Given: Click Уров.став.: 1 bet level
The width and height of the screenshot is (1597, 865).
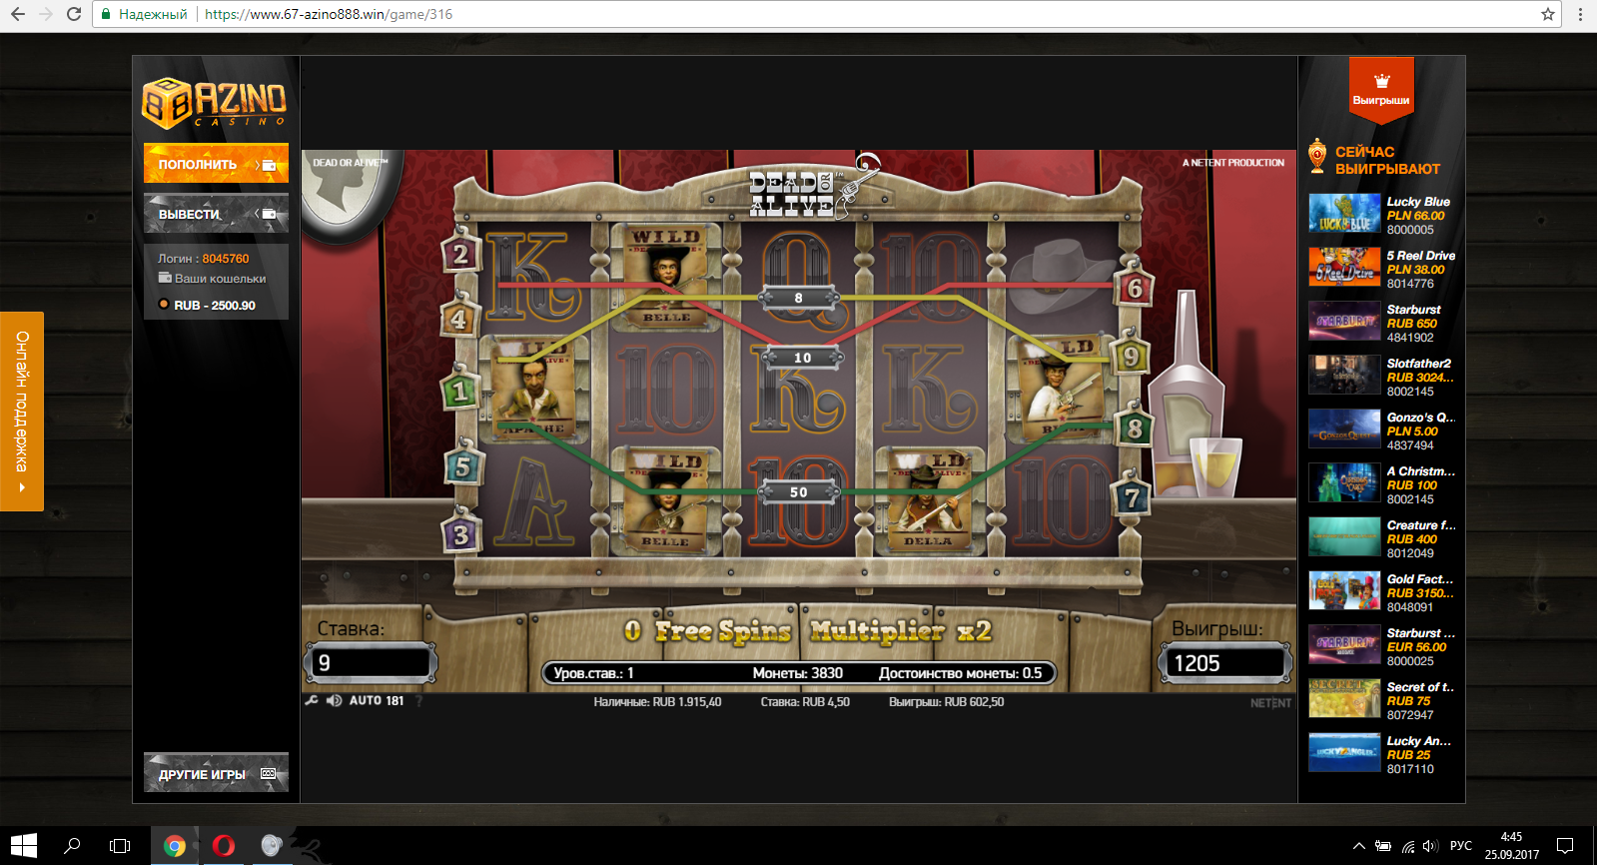Looking at the screenshot, I should click(x=594, y=673).
